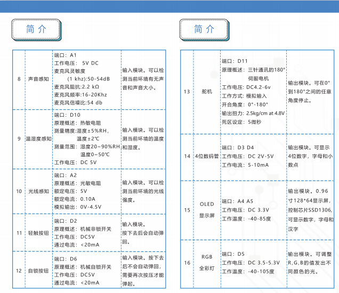Click row number 9

(19, 139)
